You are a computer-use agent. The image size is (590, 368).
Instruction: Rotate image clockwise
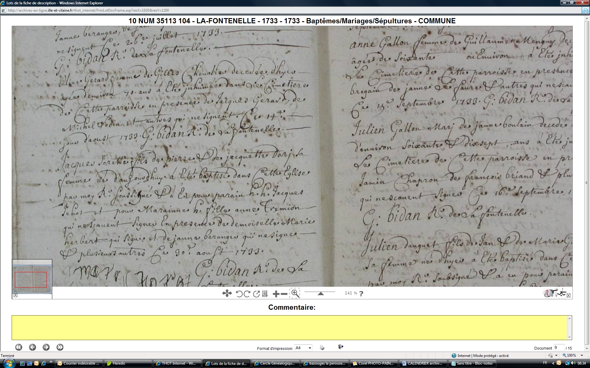[247, 294]
